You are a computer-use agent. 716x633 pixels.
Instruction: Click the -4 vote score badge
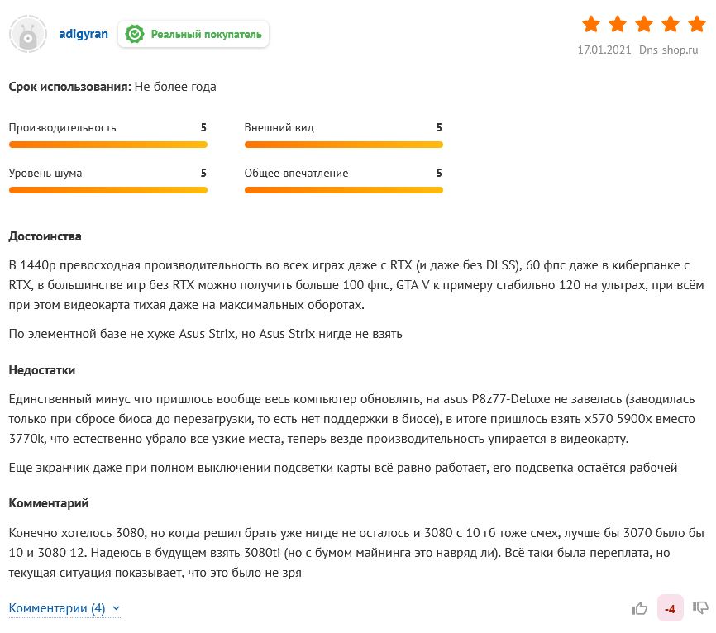pos(670,609)
